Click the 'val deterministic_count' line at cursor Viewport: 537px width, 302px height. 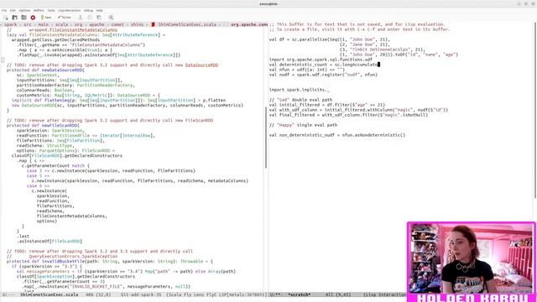point(325,65)
